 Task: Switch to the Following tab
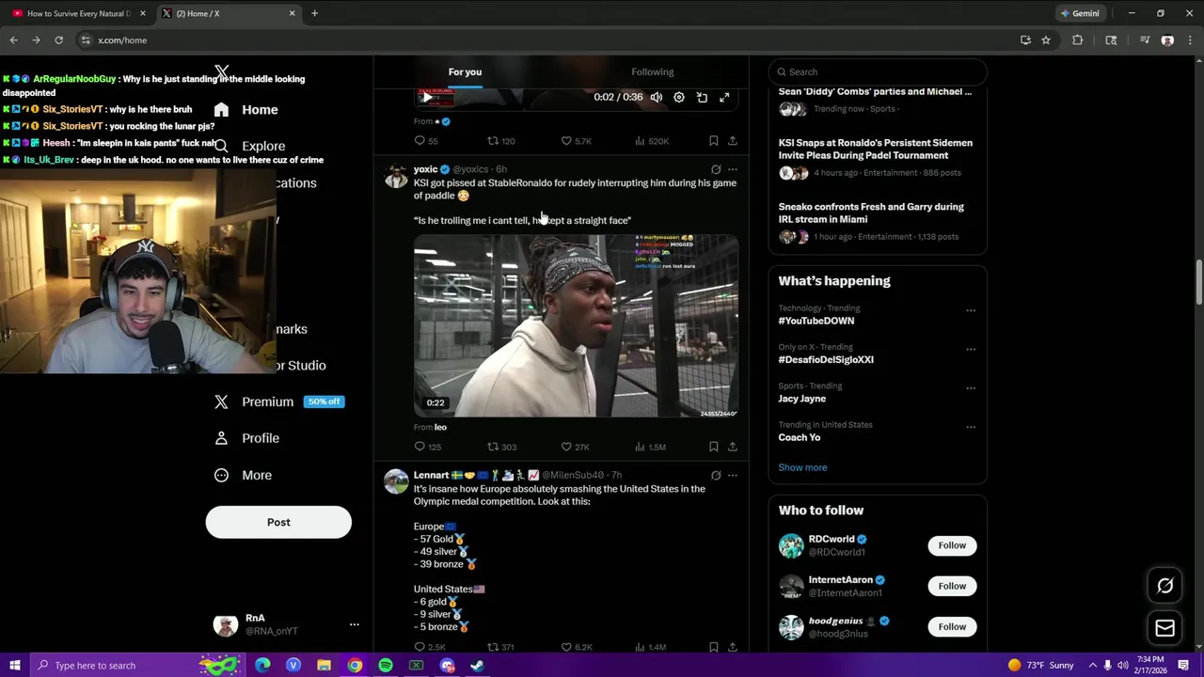pos(652,71)
